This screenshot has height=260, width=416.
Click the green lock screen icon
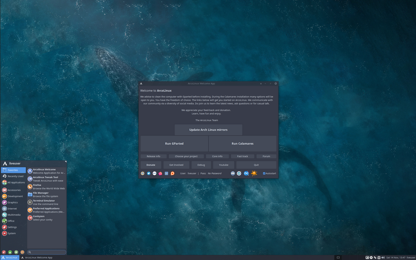pyautogui.click(x=10, y=252)
